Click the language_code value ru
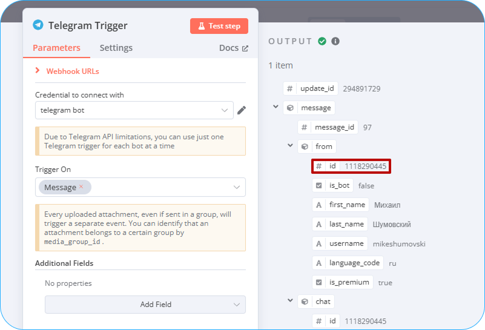Screen dimensions: 485x330 click(392, 263)
